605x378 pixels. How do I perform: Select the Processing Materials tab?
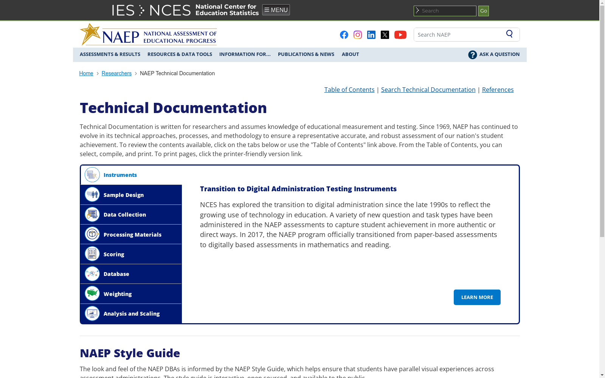click(131, 234)
